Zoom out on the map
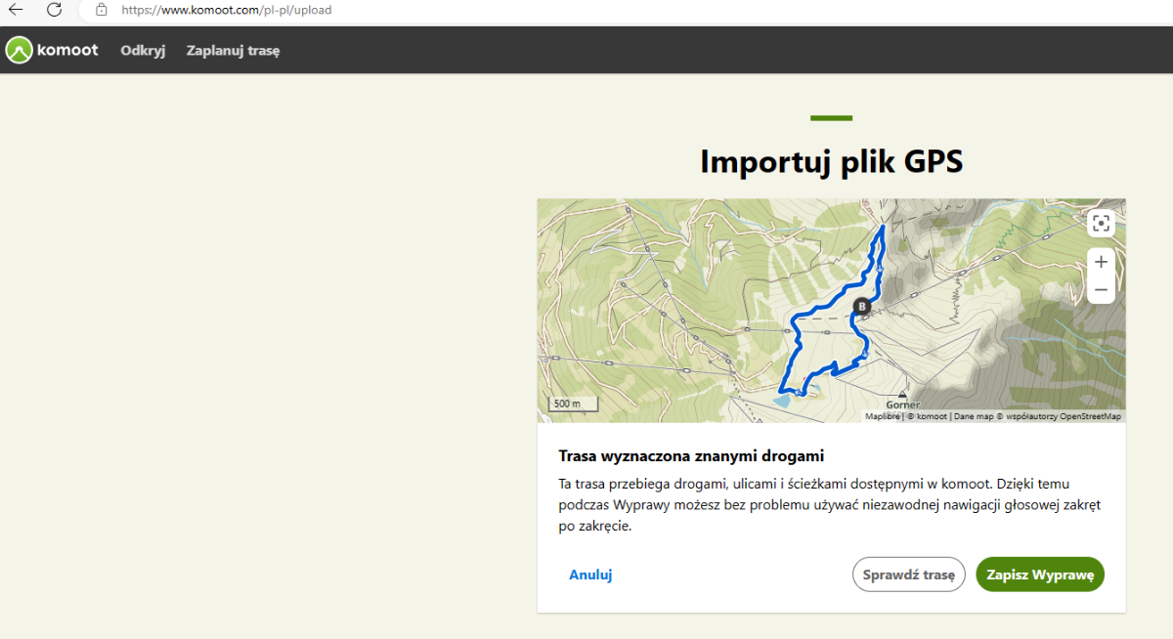 point(1101,290)
